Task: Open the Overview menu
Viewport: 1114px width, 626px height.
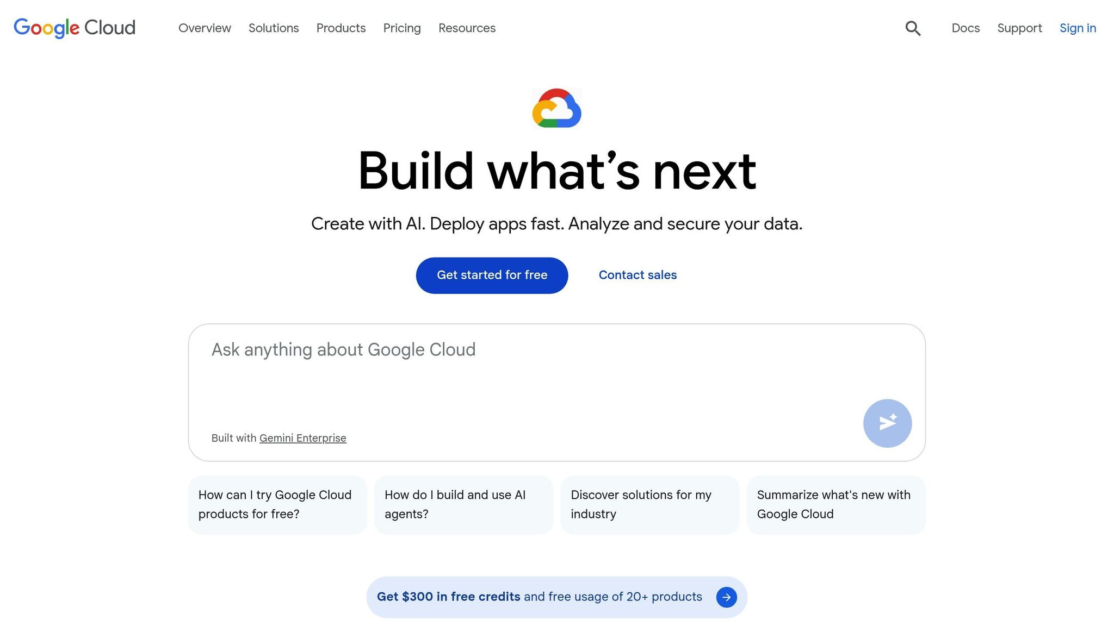Action: (205, 28)
